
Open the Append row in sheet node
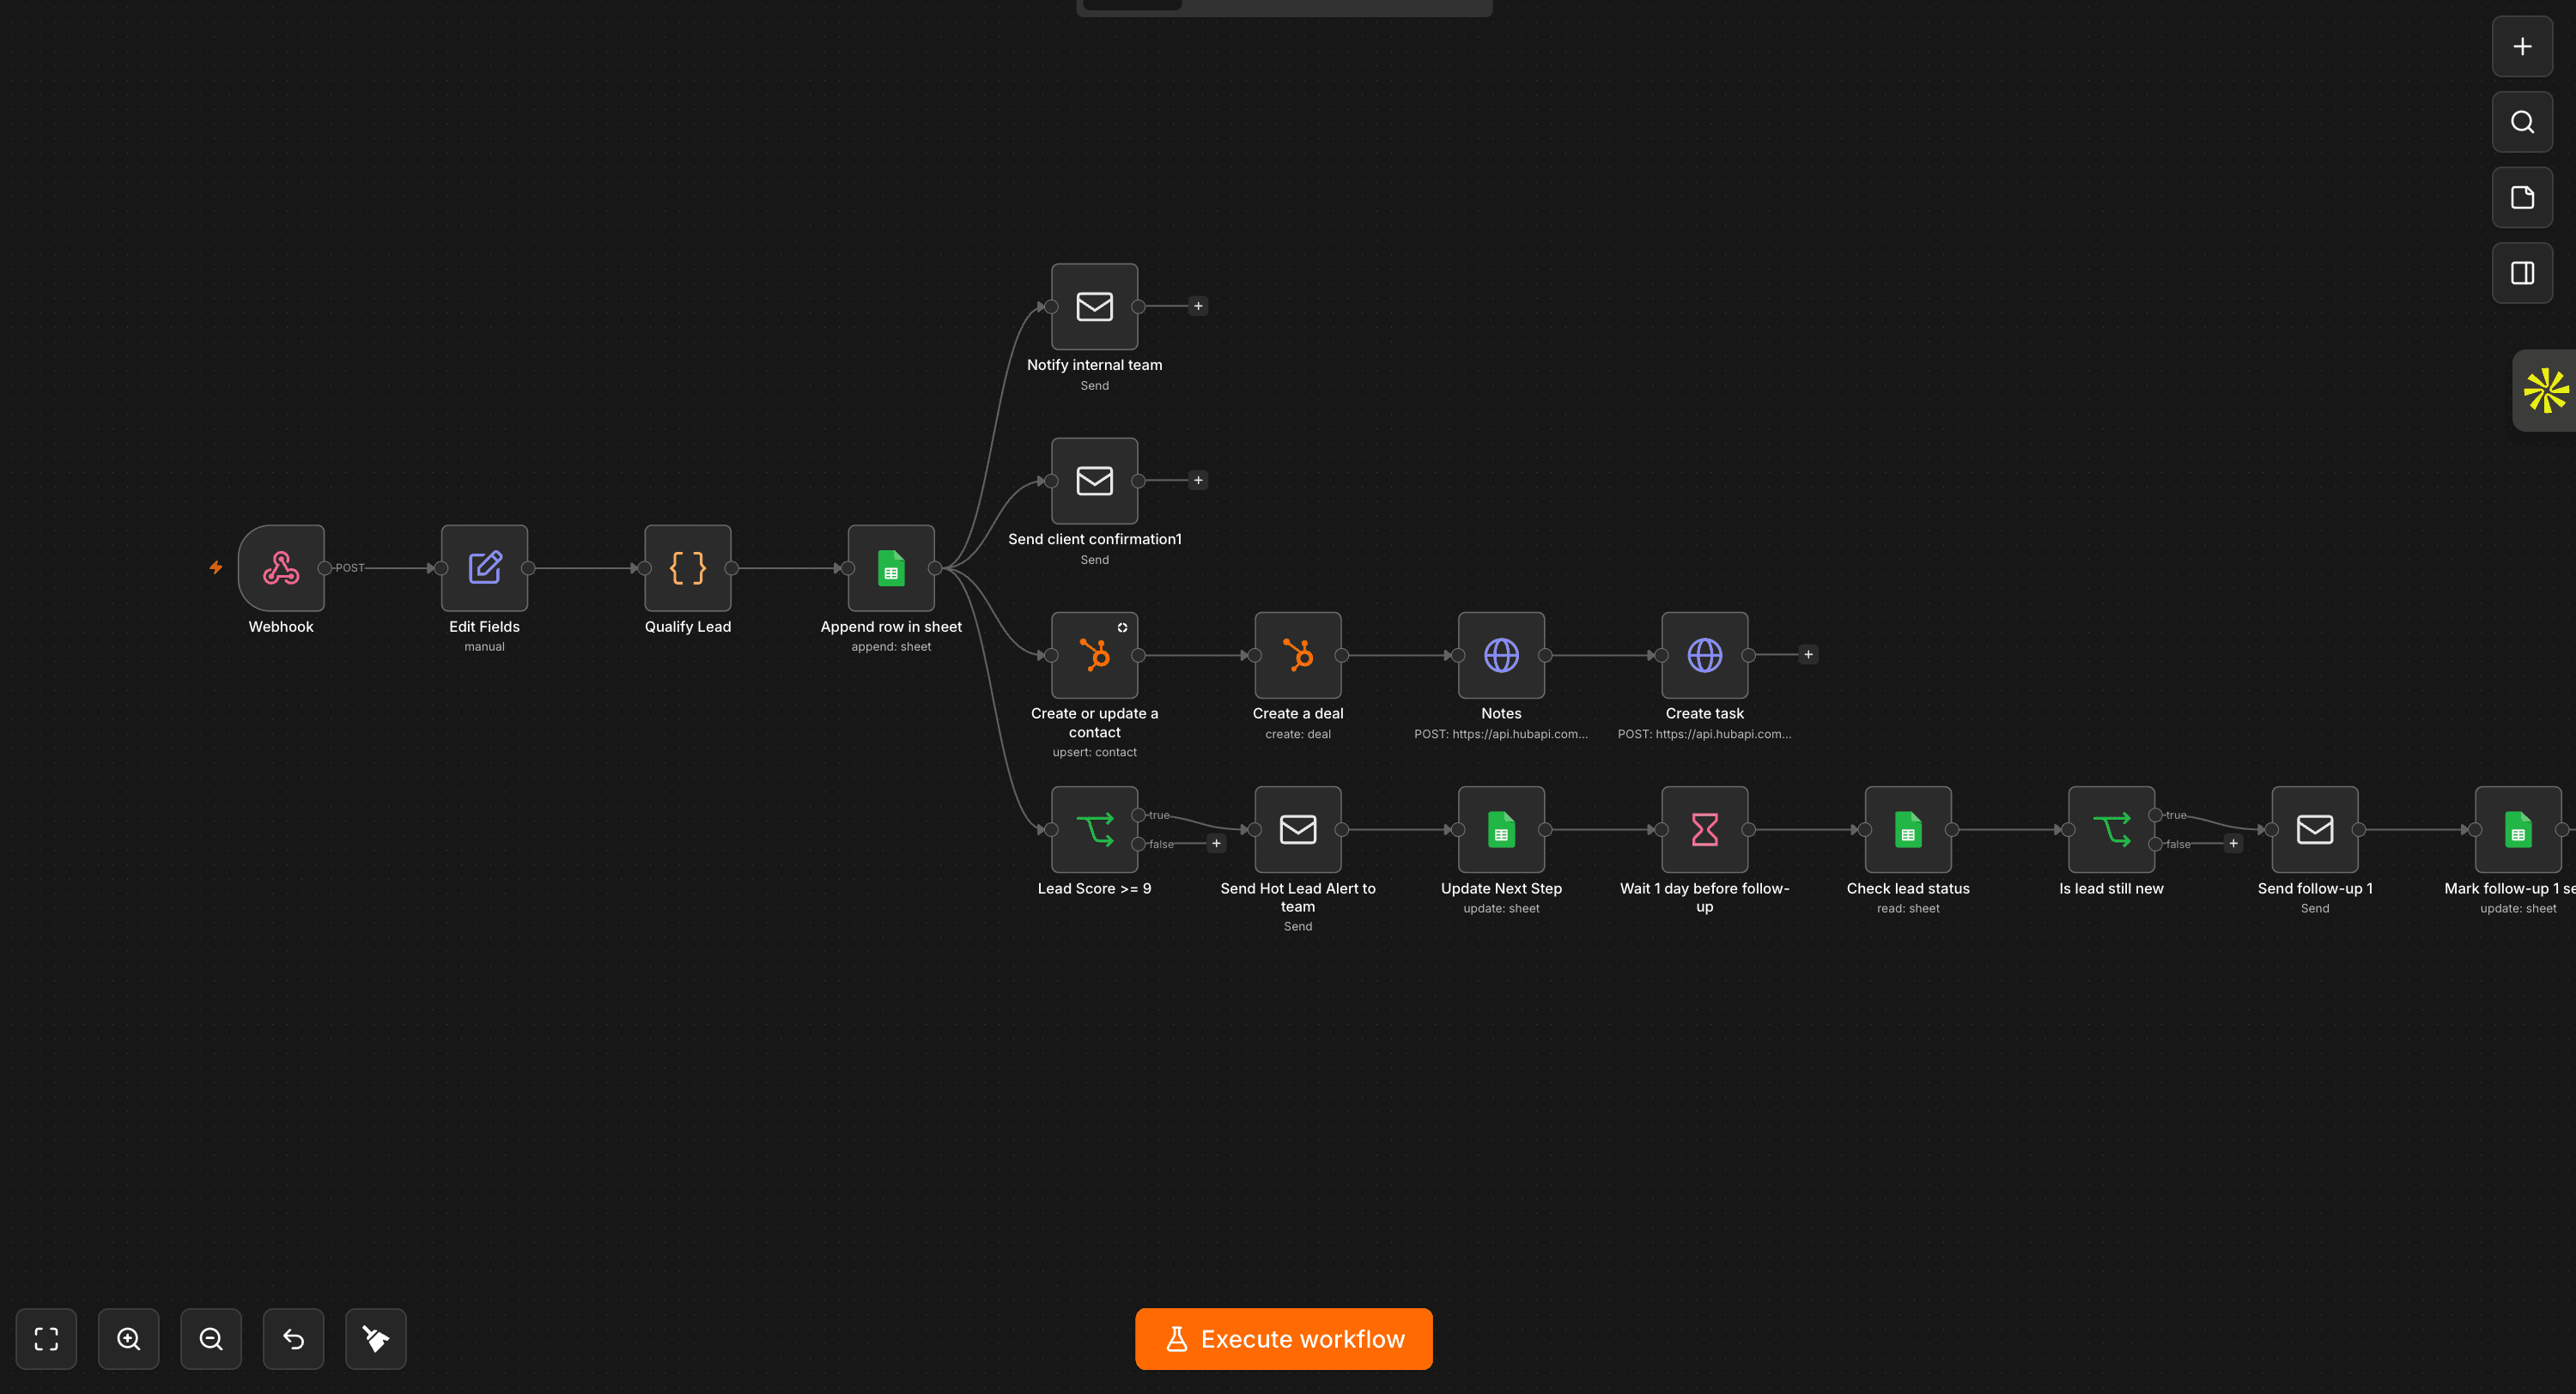click(x=891, y=568)
